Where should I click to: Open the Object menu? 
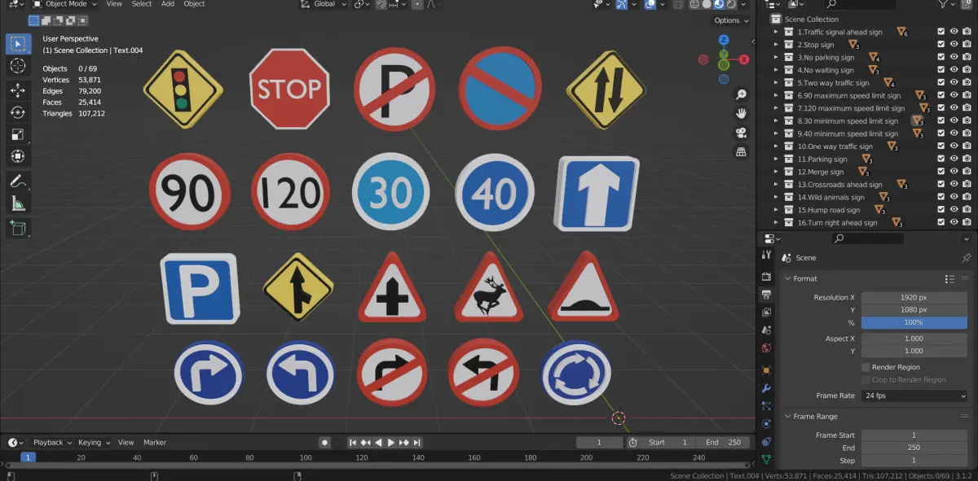[194, 4]
